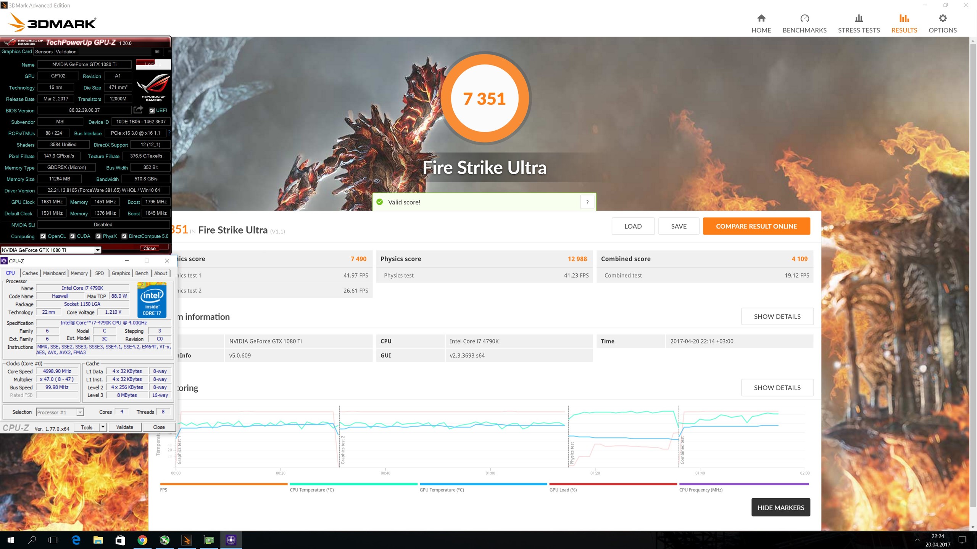Open Windows taskbar search
The height and width of the screenshot is (549, 977).
click(x=32, y=540)
